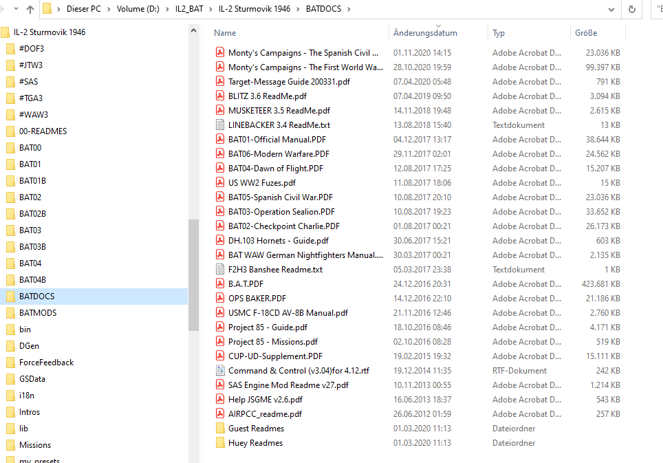Expand chevron after Volume (D:) in breadcrumb
Screen dimensions: 663x463
[167, 9]
